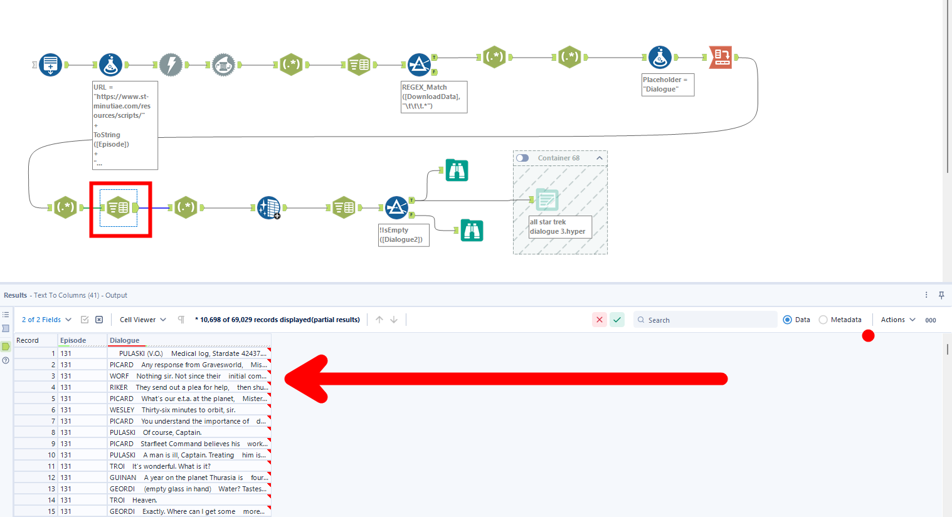
Task: Open the 2 of 2 Fields dropdown
Action: (x=46, y=320)
